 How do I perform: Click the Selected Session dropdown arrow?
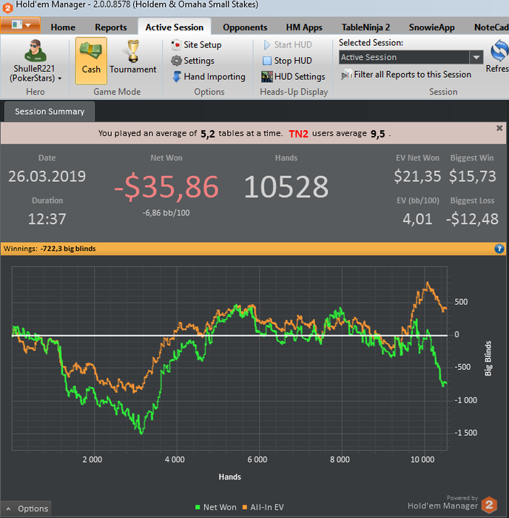click(476, 57)
